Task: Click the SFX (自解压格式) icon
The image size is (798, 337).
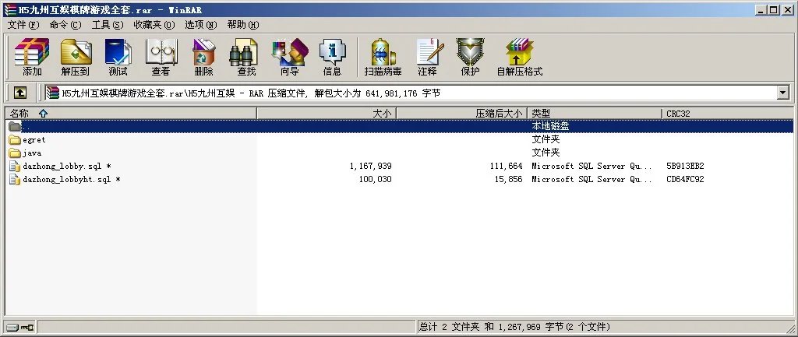Action: [519, 57]
